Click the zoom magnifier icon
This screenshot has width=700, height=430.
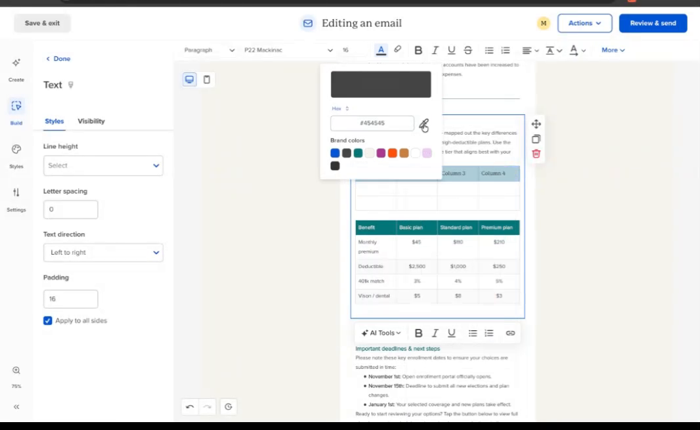pyautogui.click(x=16, y=370)
